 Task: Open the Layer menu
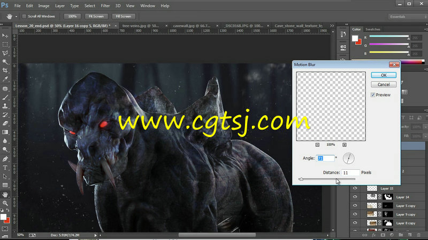tap(60, 6)
